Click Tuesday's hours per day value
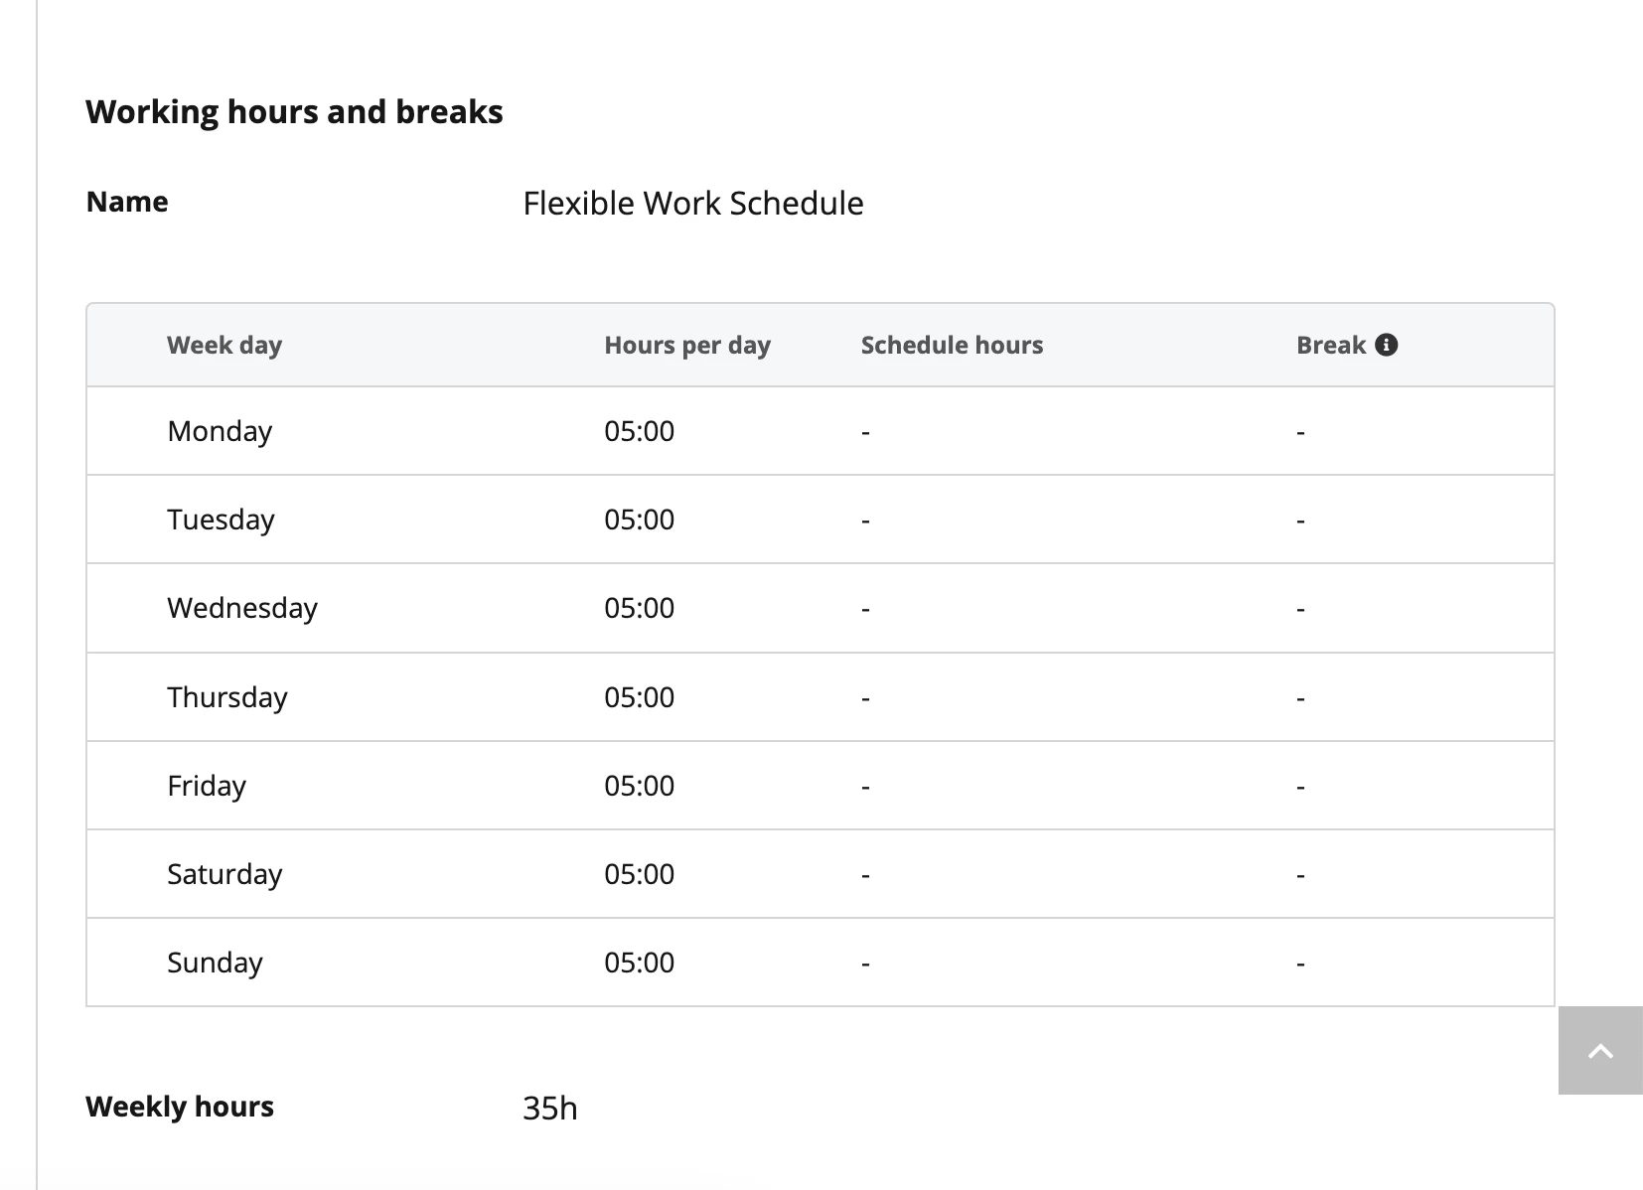The height and width of the screenshot is (1190, 1643). 639,520
